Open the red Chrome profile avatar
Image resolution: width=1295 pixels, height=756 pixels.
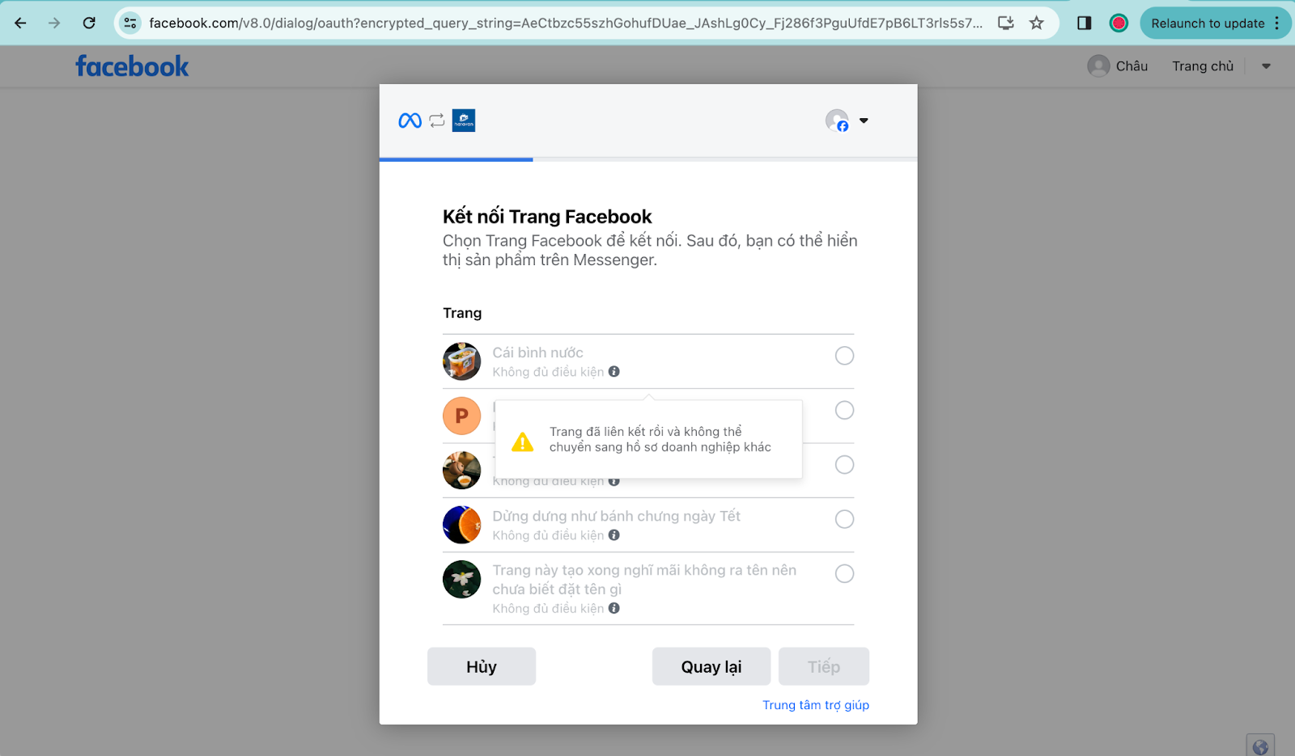(1119, 23)
